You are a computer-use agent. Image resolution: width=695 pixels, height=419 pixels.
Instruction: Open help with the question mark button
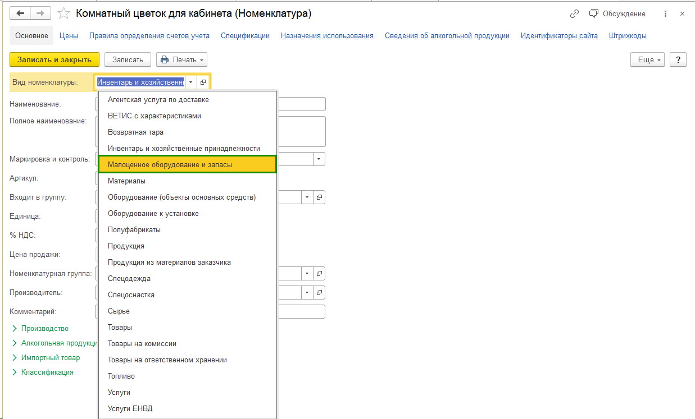[x=678, y=60]
